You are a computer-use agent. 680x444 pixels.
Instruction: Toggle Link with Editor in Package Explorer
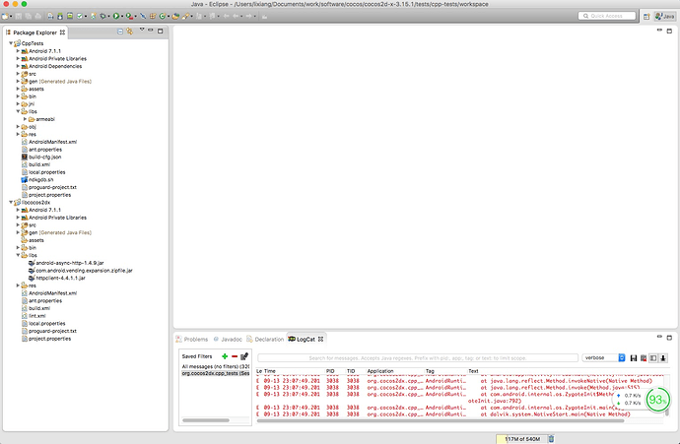(x=129, y=32)
